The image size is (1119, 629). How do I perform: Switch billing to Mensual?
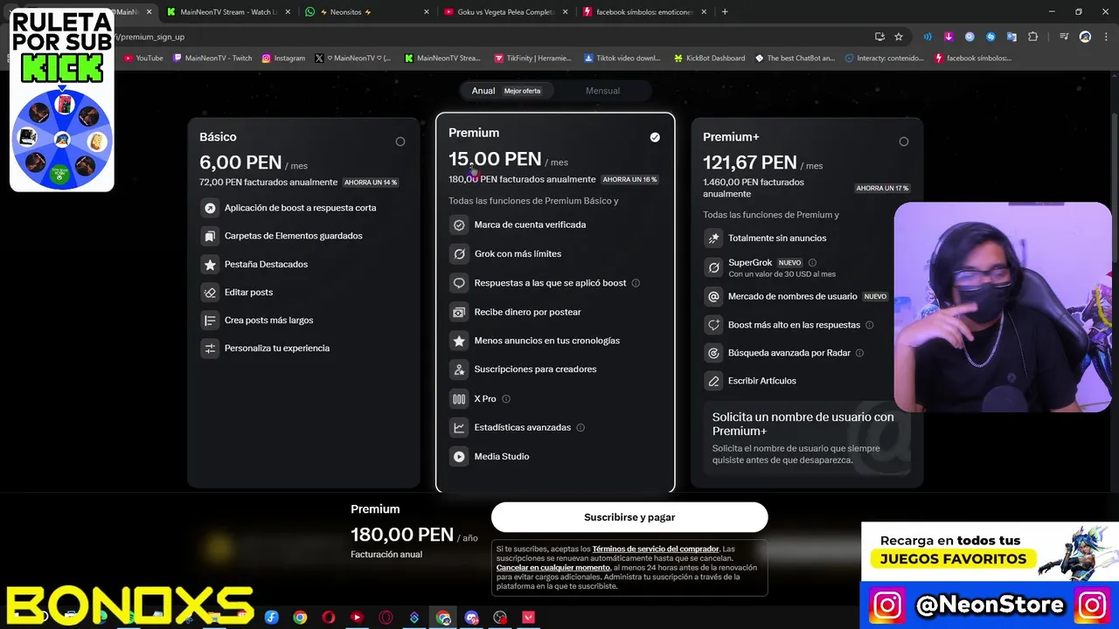click(x=602, y=91)
